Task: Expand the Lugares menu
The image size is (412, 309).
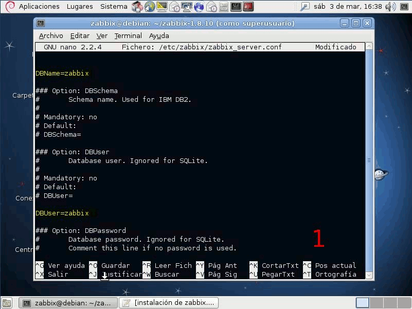Action: 80,7
